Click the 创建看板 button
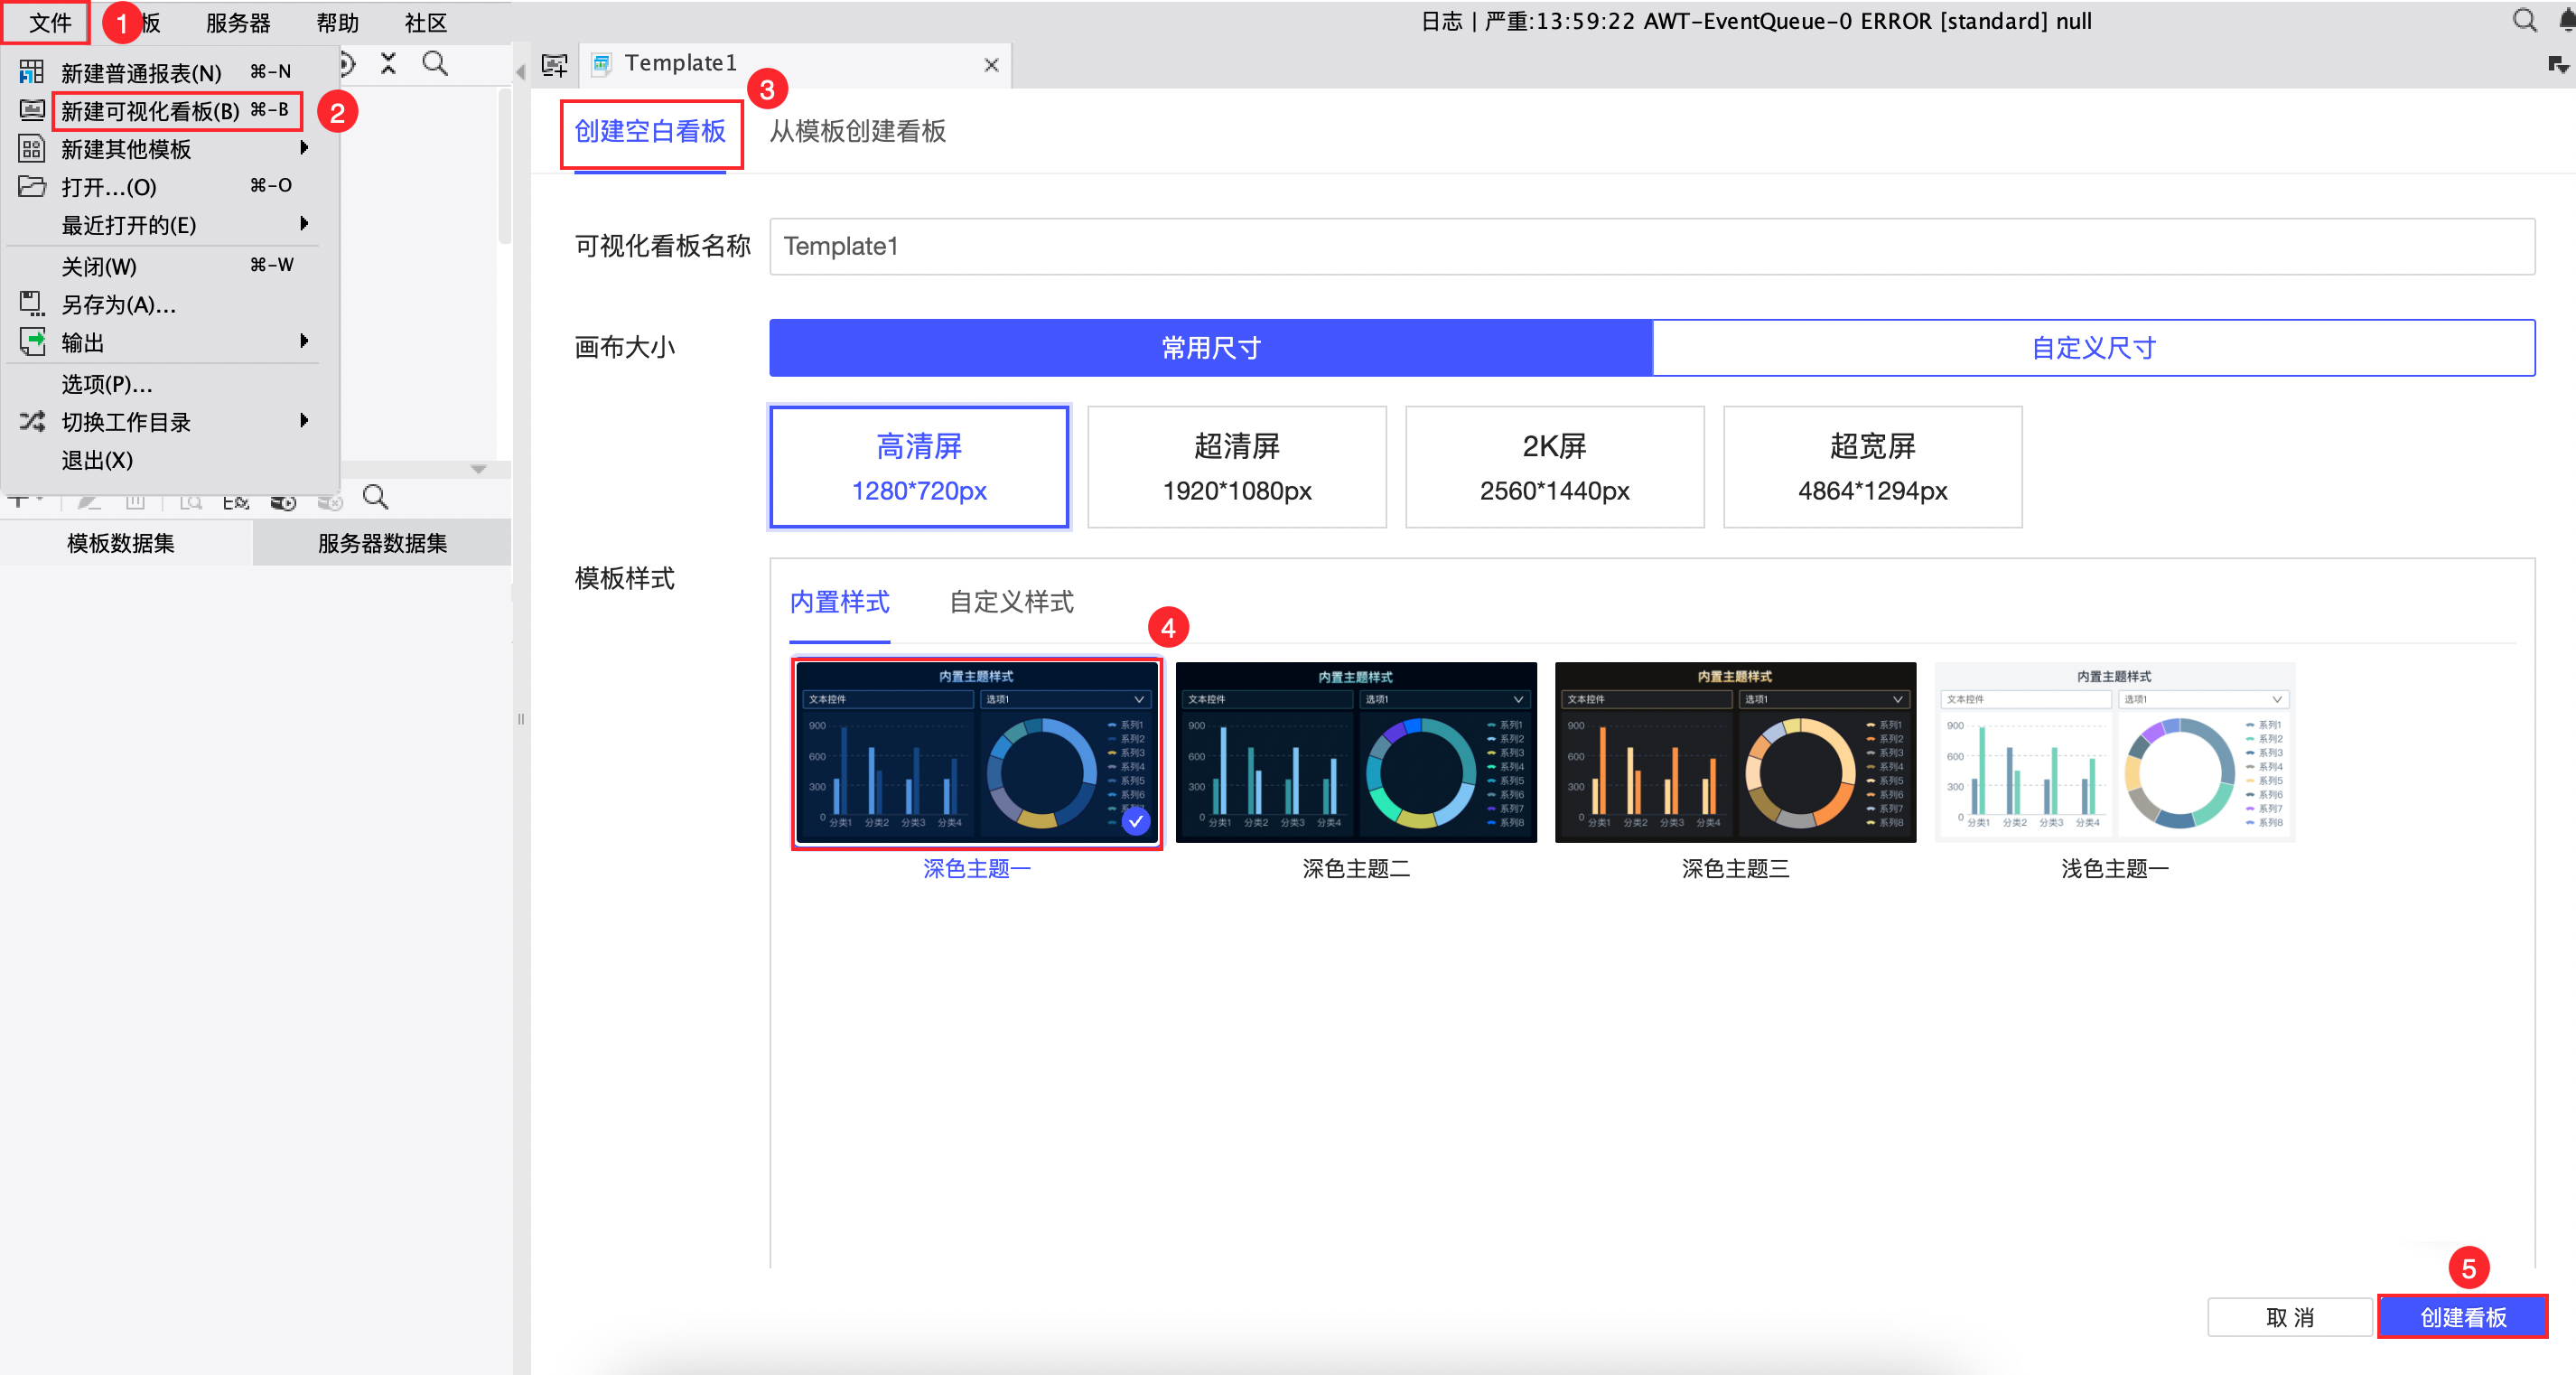This screenshot has height=1375, width=2576. point(2462,1317)
